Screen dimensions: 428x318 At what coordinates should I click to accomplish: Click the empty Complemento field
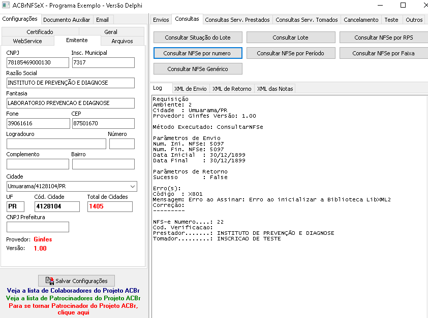pos(38,164)
